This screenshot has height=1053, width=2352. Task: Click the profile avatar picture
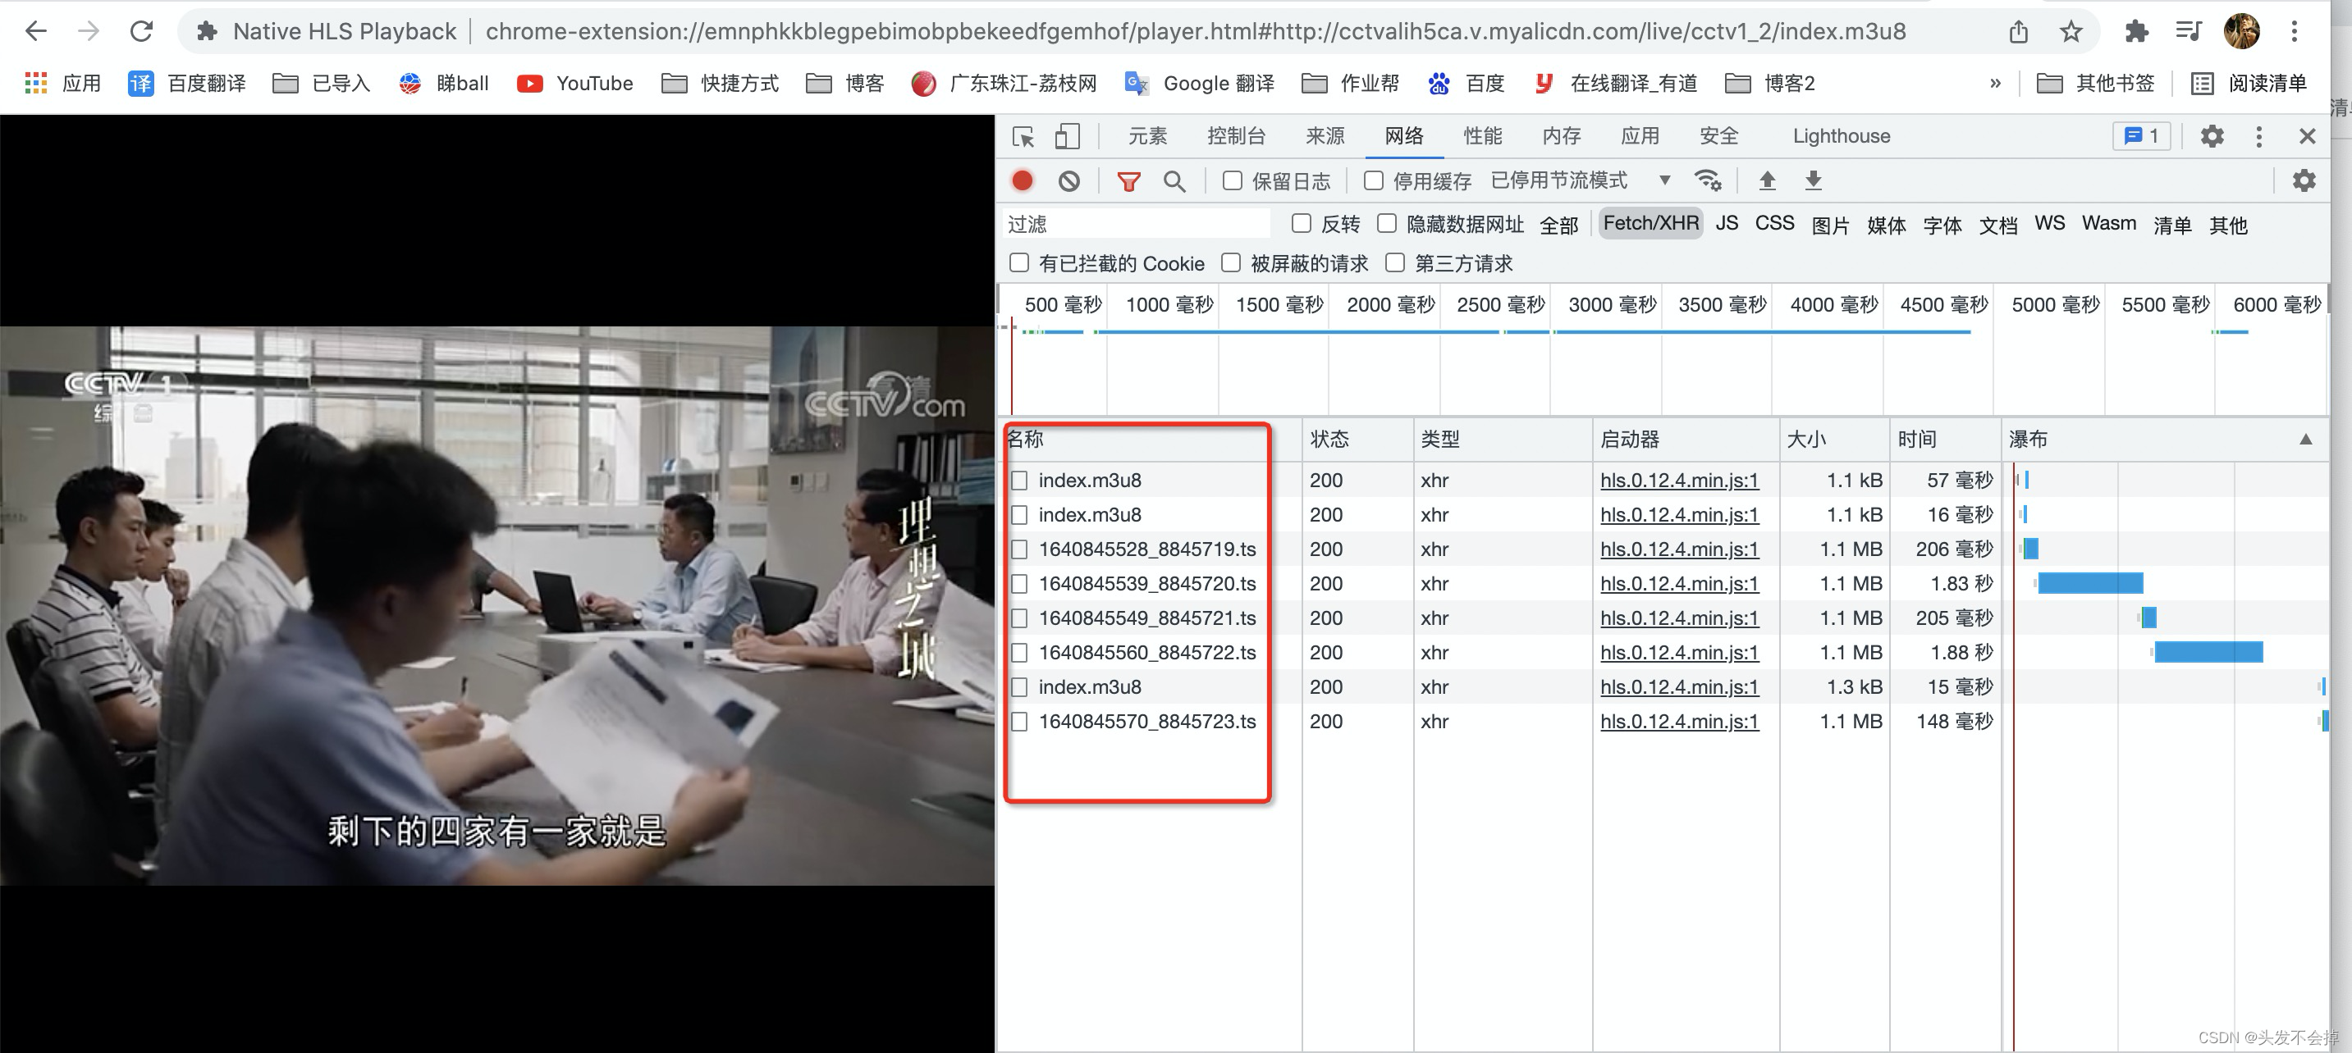(x=2241, y=32)
